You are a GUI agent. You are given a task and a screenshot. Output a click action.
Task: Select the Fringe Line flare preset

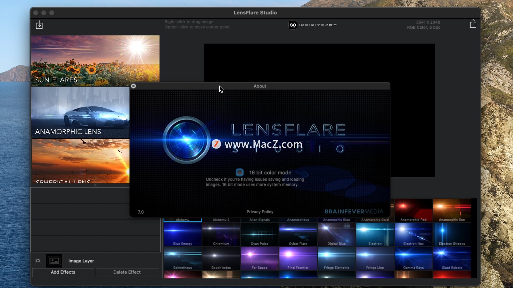tap(375, 258)
